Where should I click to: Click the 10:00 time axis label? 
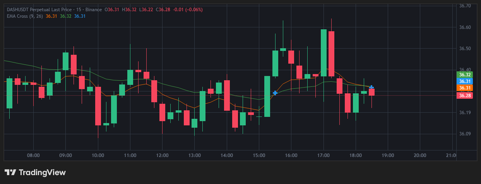[98, 155]
